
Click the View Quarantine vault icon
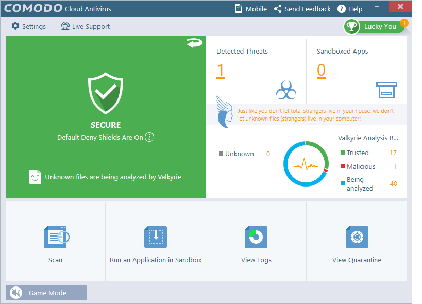point(357,237)
